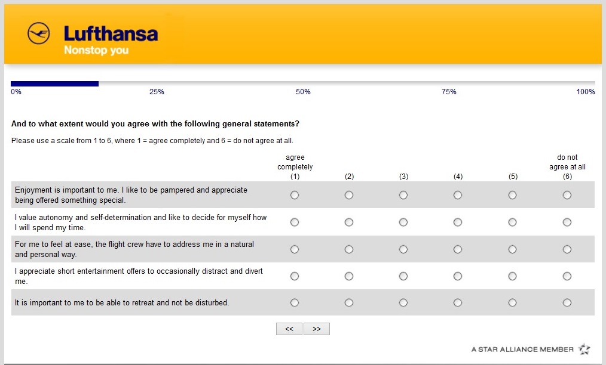Screen dimensions: 606x365
Task: Go to next page with >> button
Action: [x=317, y=329]
